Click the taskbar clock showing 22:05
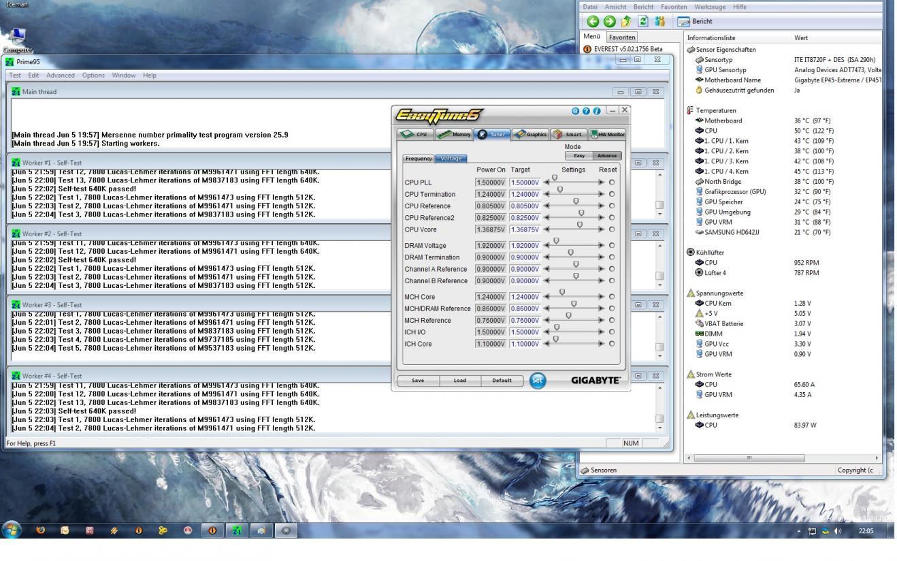897x561 pixels. pyautogui.click(x=866, y=530)
